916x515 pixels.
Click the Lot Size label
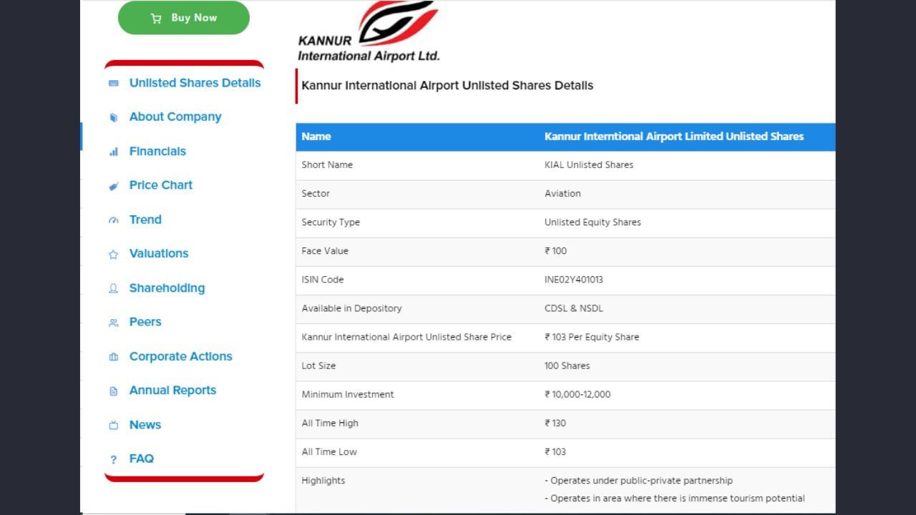318,366
